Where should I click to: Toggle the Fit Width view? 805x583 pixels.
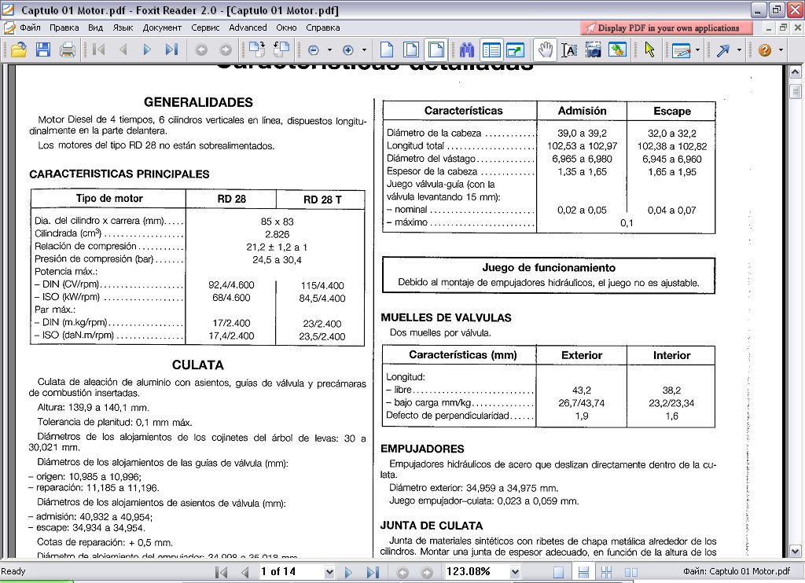(x=436, y=49)
